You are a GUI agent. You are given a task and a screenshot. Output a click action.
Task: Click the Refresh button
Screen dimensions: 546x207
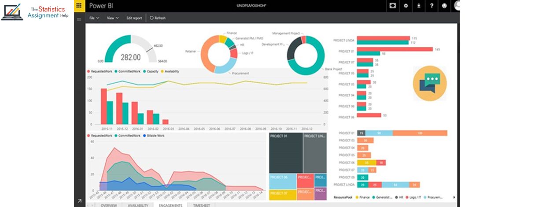click(158, 18)
